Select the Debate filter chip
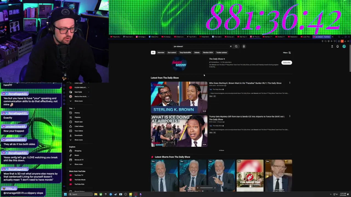This screenshot has width=351, height=197. pyautogui.click(x=197, y=53)
